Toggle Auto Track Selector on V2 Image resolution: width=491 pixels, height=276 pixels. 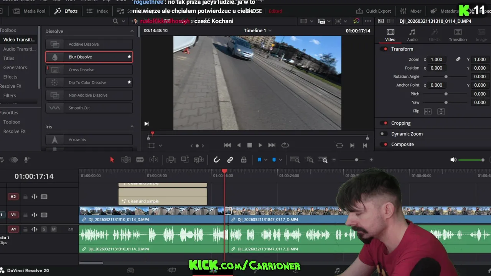coord(35,197)
